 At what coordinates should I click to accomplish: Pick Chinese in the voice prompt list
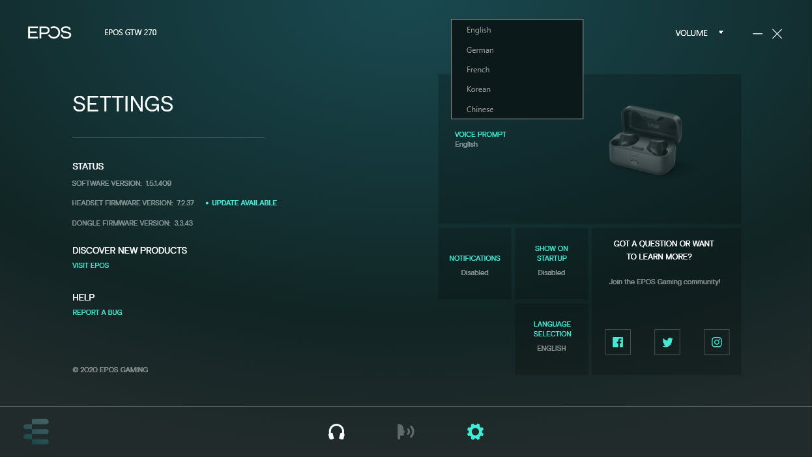(x=517, y=110)
